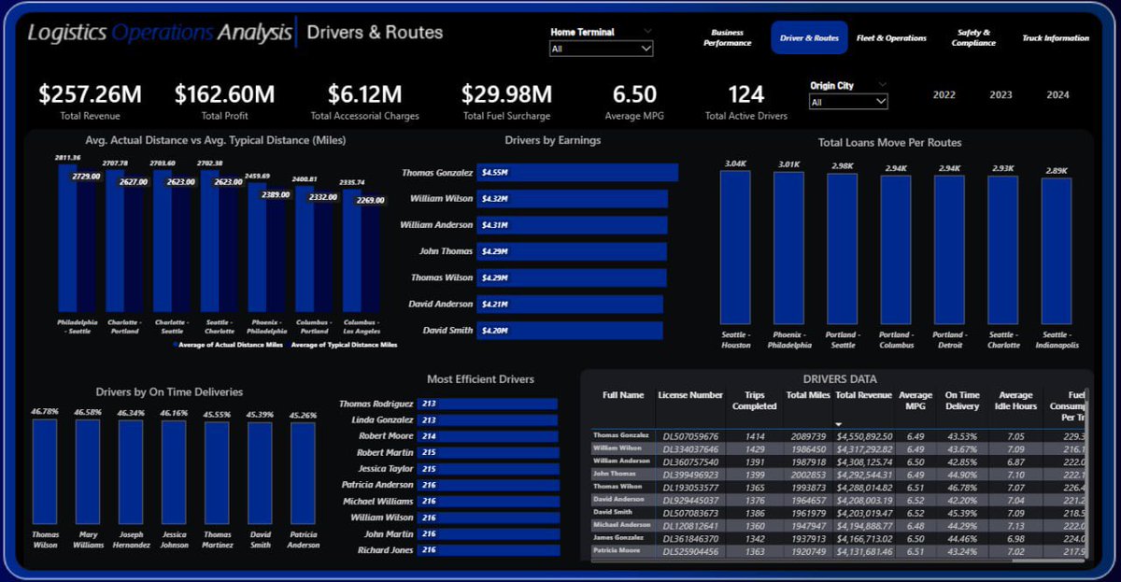
Task: Click the Total Loans Move Per Routes title
Action: [889, 143]
